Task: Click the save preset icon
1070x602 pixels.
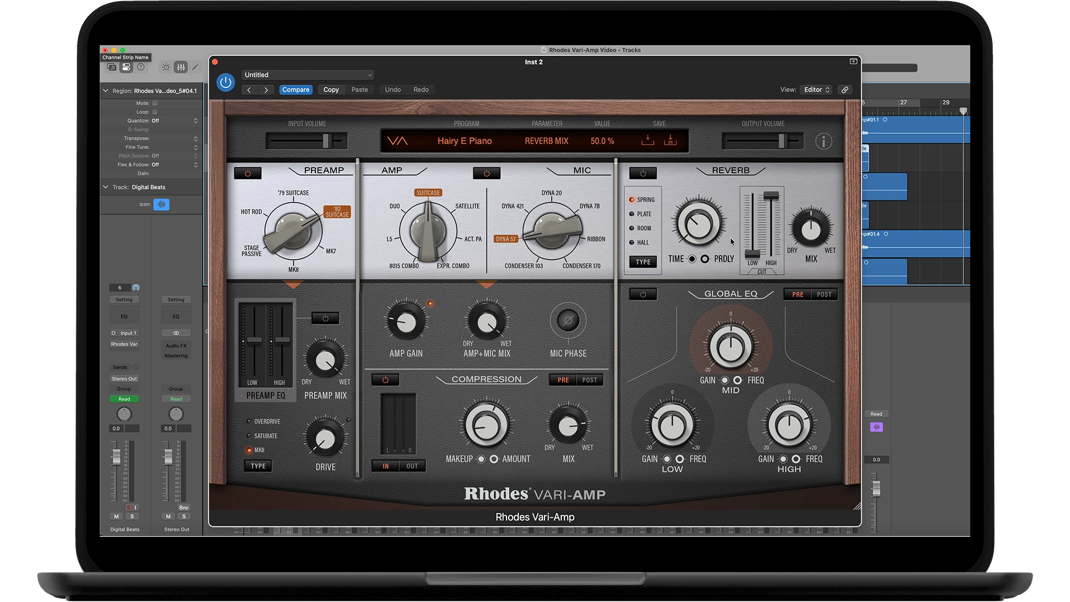Action: tap(648, 140)
